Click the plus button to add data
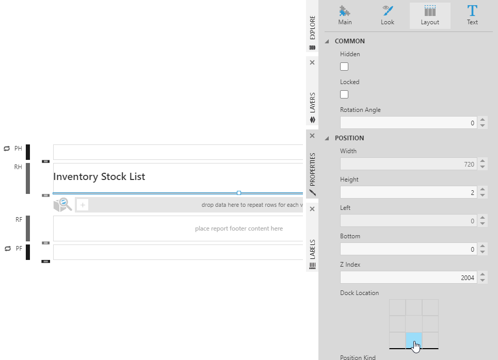498x360 pixels. [x=83, y=205]
